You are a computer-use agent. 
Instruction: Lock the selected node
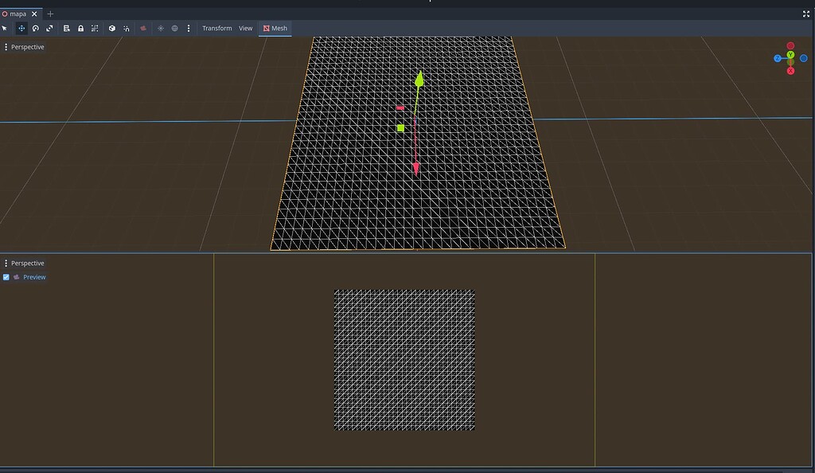click(x=81, y=28)
